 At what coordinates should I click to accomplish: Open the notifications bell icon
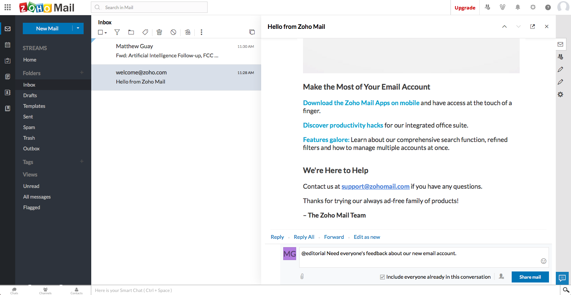(x=518, y=7)
